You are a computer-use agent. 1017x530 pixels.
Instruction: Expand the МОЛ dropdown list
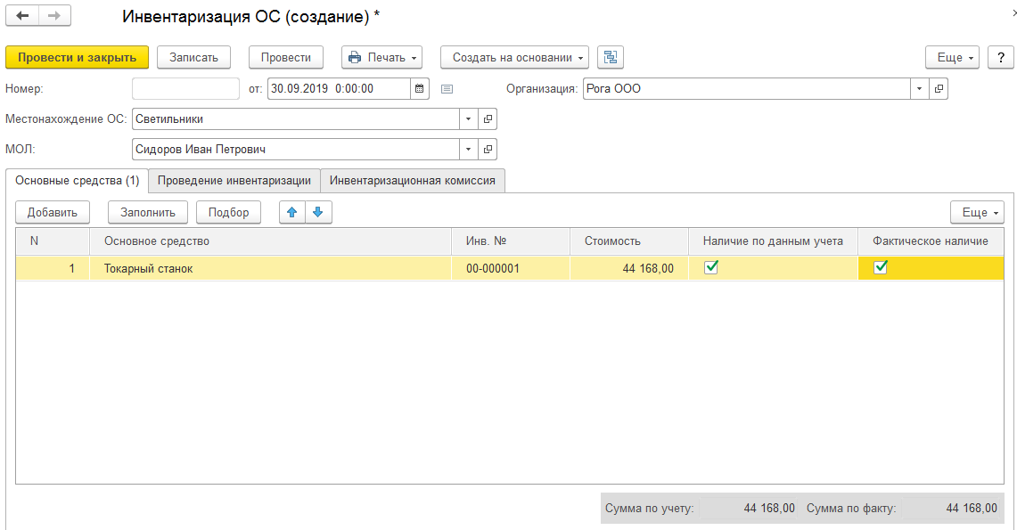coord(469,149)
